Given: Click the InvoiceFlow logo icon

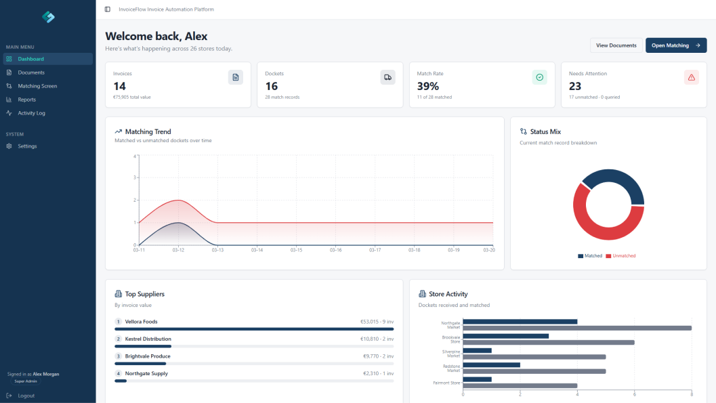Looking at the screenshot, I should point(48,17).
